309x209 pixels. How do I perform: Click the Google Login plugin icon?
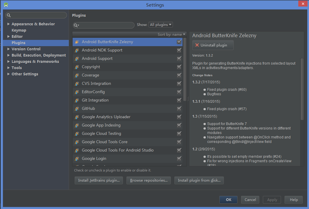coord(77,159)
